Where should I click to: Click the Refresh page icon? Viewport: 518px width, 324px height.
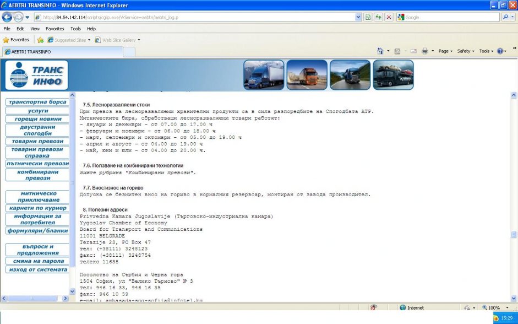[x=379, y=17]
